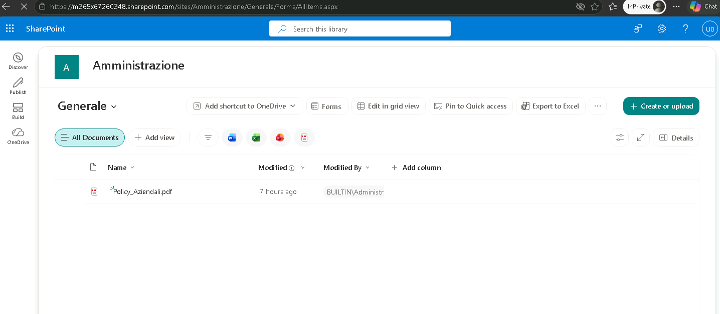
Task: Add a new column to the library
Action: coord(416,167)
